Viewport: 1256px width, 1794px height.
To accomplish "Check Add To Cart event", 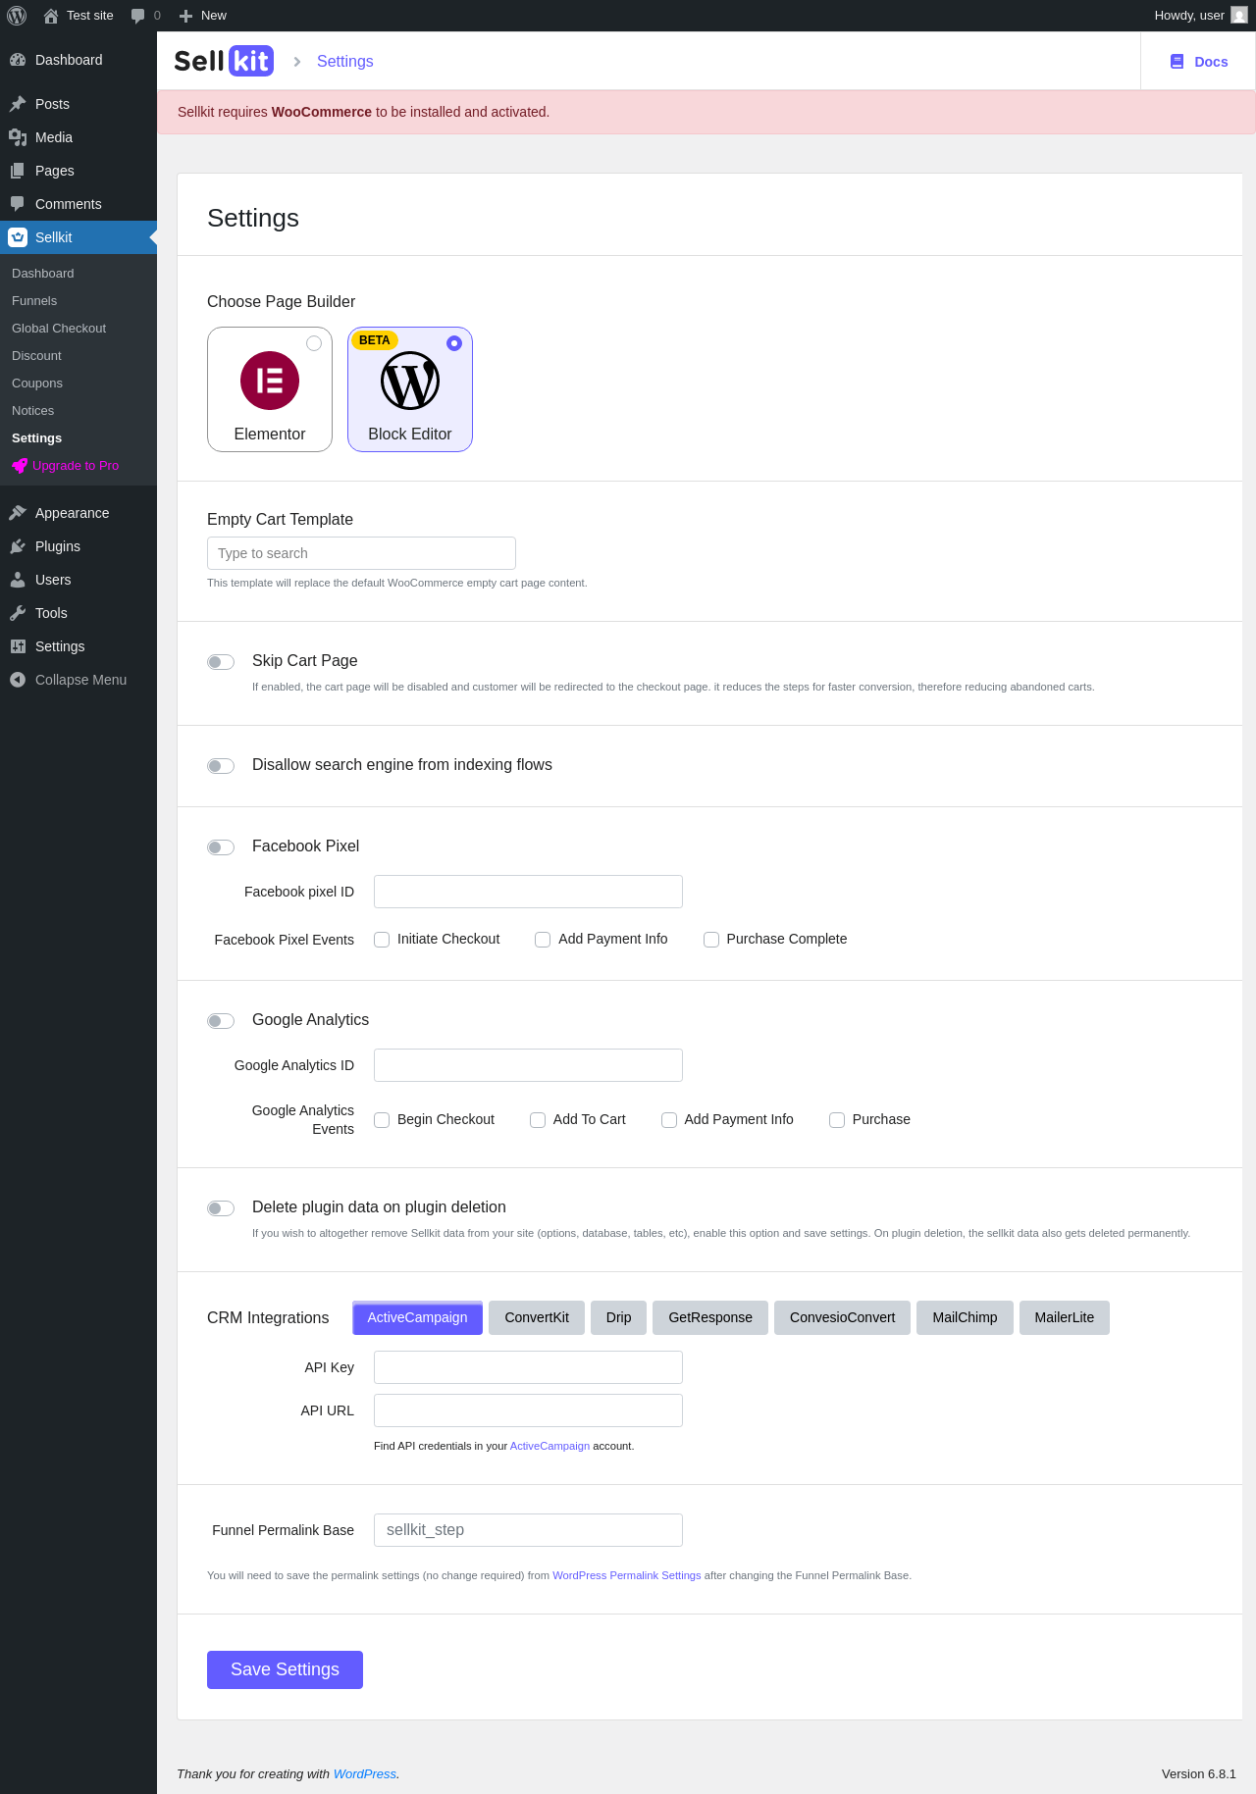I will click(x=538, y=1120).
